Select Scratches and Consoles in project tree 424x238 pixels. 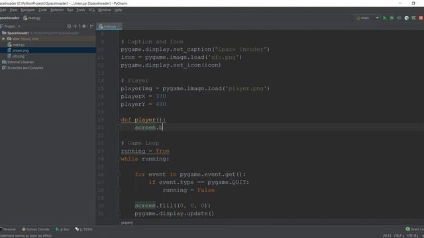point(25,67)
